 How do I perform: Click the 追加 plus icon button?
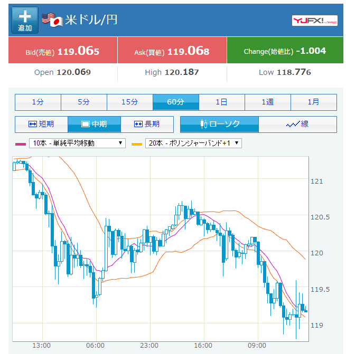[x=25, y=20]
